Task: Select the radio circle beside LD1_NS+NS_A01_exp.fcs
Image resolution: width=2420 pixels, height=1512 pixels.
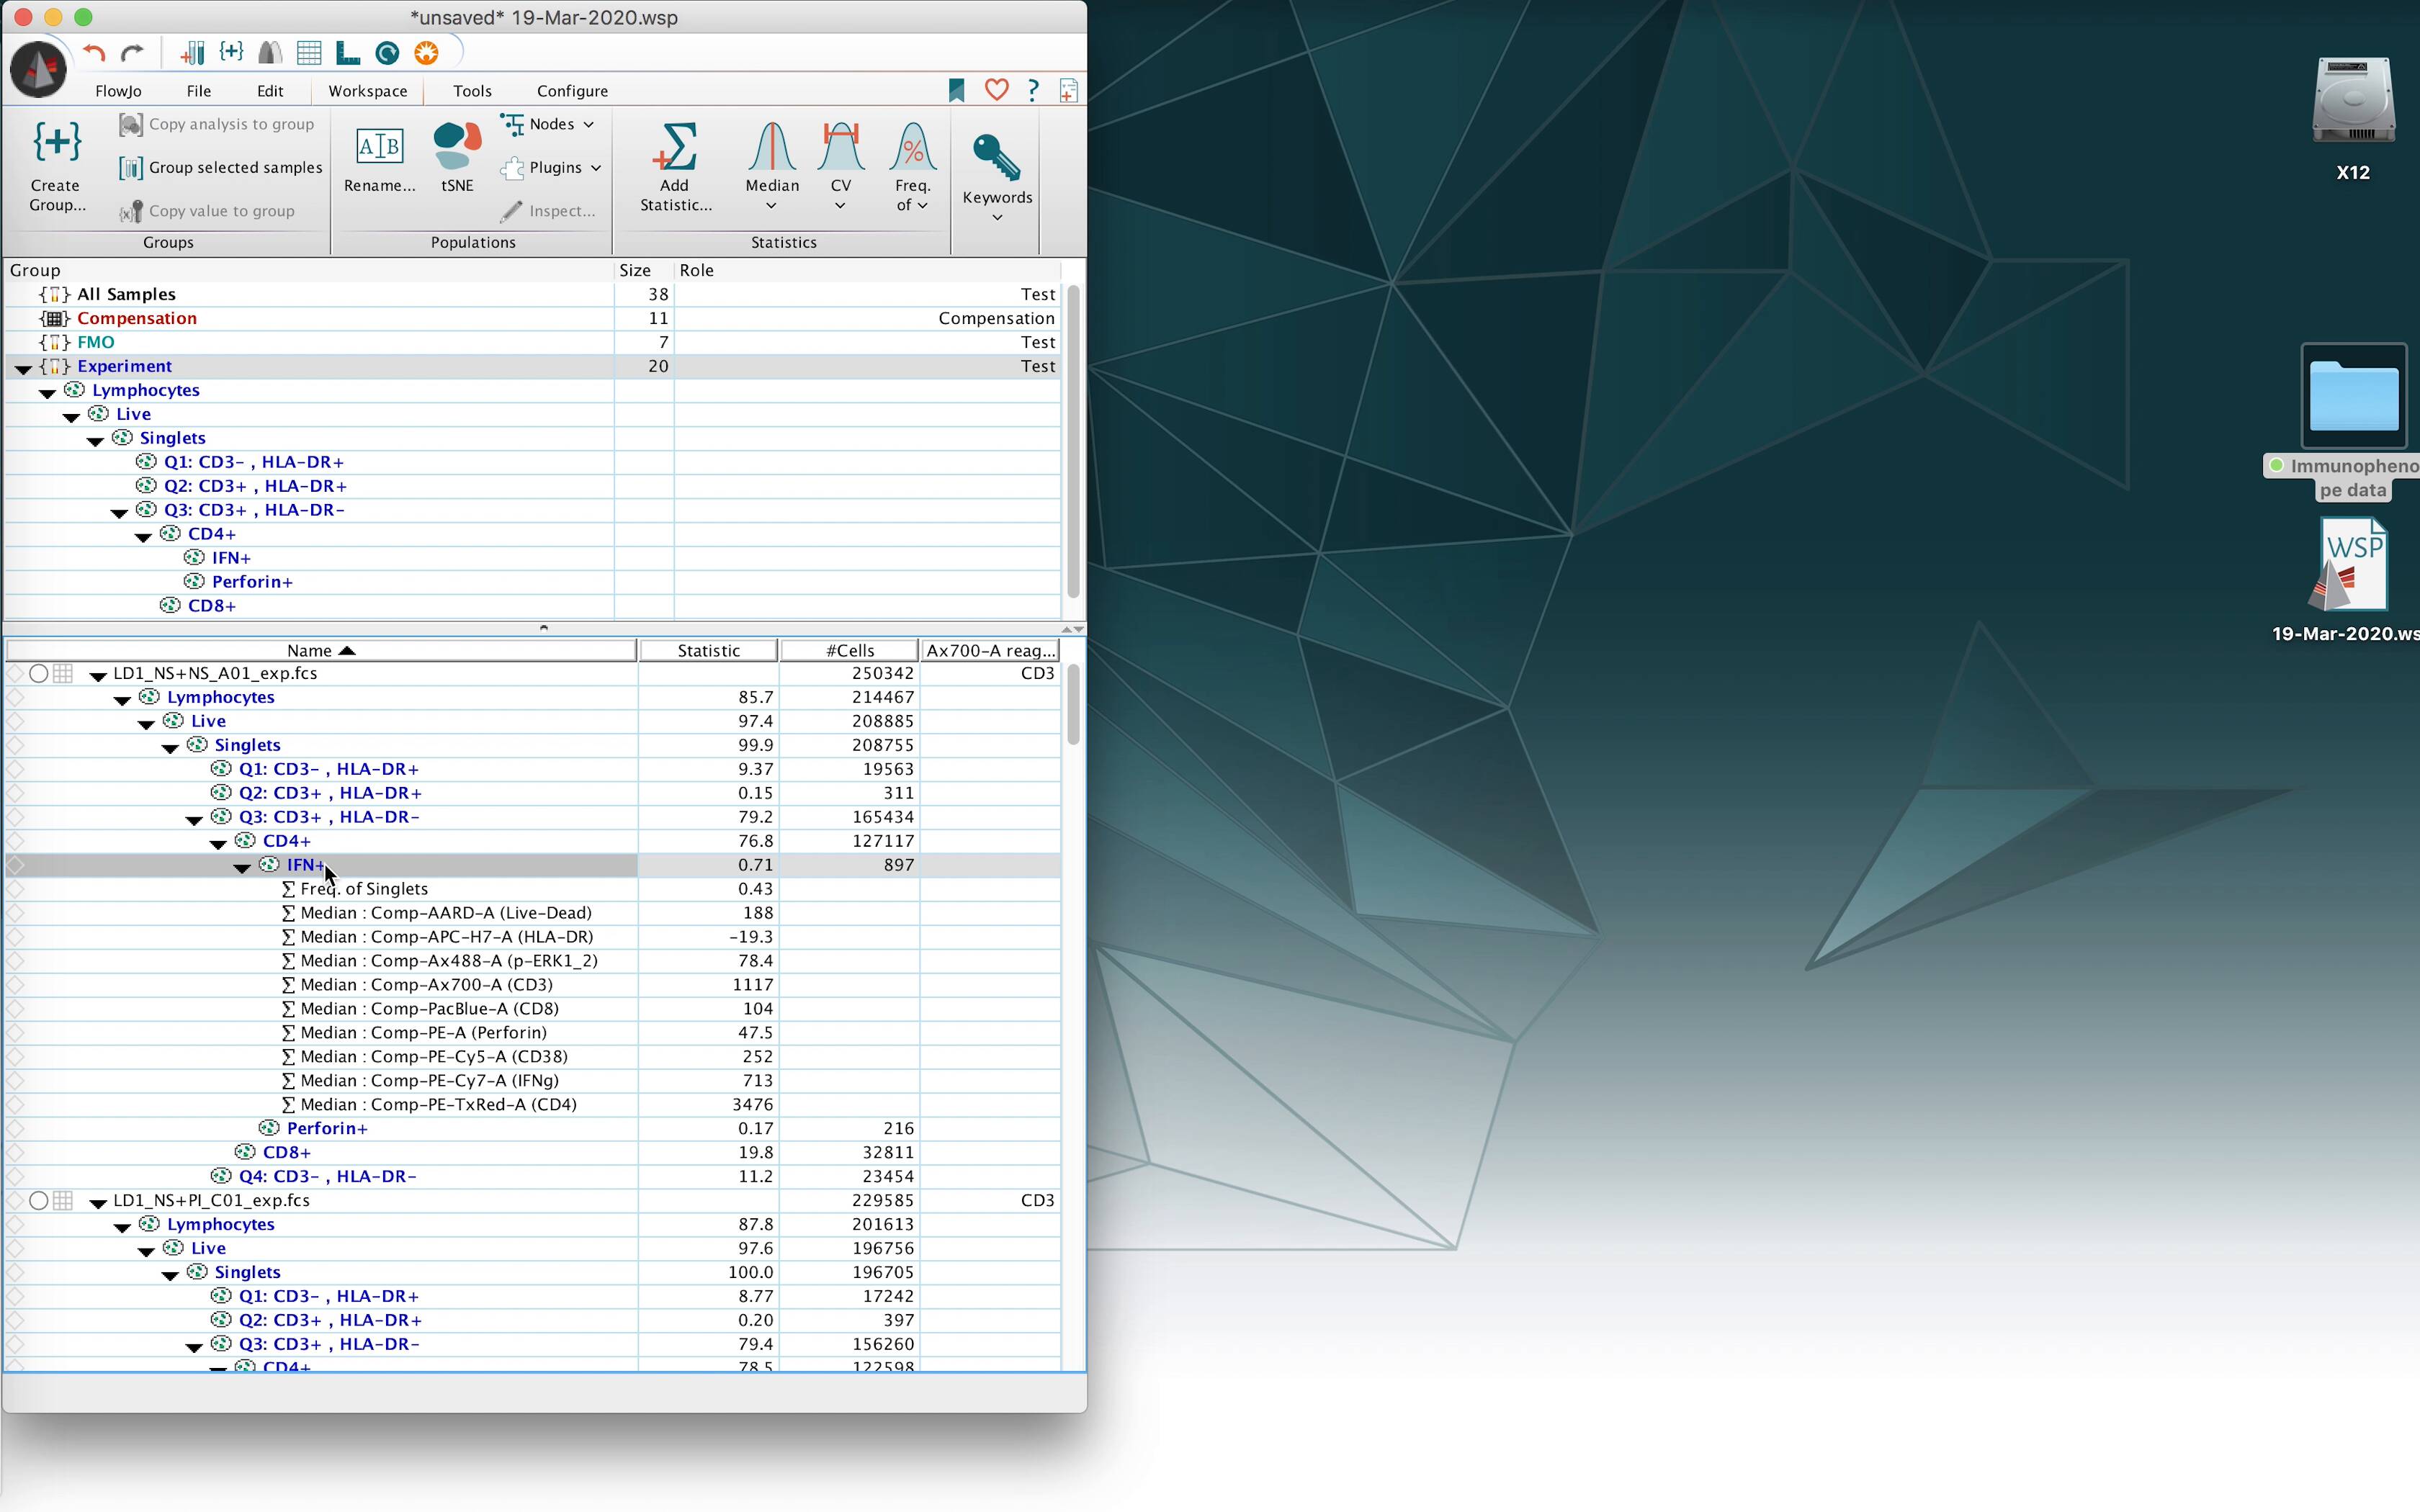Action: tap(38, 673)
